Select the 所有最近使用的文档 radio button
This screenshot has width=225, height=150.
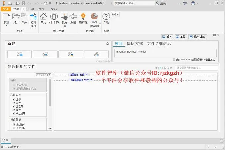14,89
